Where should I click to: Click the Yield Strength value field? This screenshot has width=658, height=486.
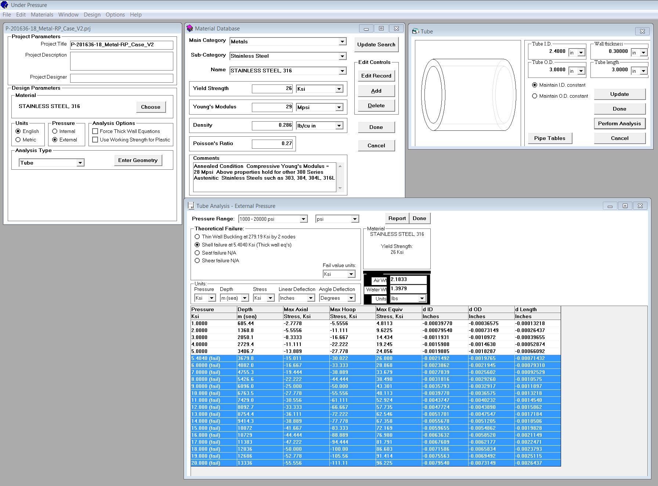coord(272,89)
